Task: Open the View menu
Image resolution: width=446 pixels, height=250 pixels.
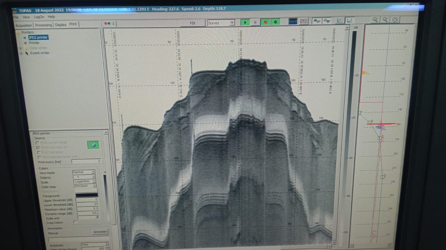Action: pos(26,17)
